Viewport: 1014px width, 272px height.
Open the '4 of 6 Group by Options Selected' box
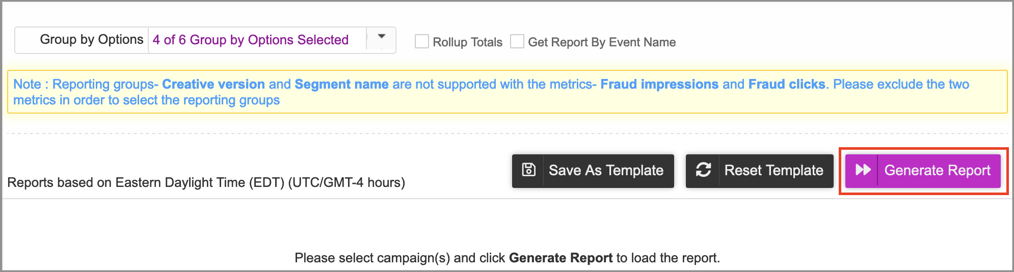coord(251,40)
